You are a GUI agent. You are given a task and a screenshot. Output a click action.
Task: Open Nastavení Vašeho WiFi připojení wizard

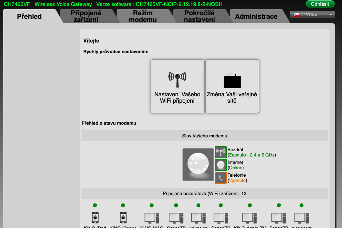[178, 86]
